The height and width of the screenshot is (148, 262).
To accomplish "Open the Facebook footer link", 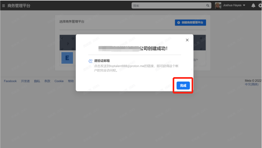I will point(10,81).
